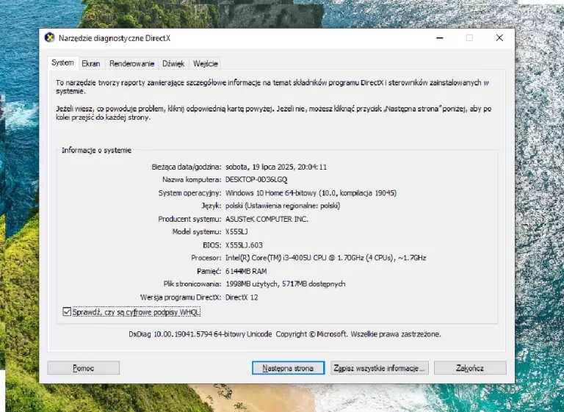
Task: Open the Wejście tab
Action: tap(206, 64)
